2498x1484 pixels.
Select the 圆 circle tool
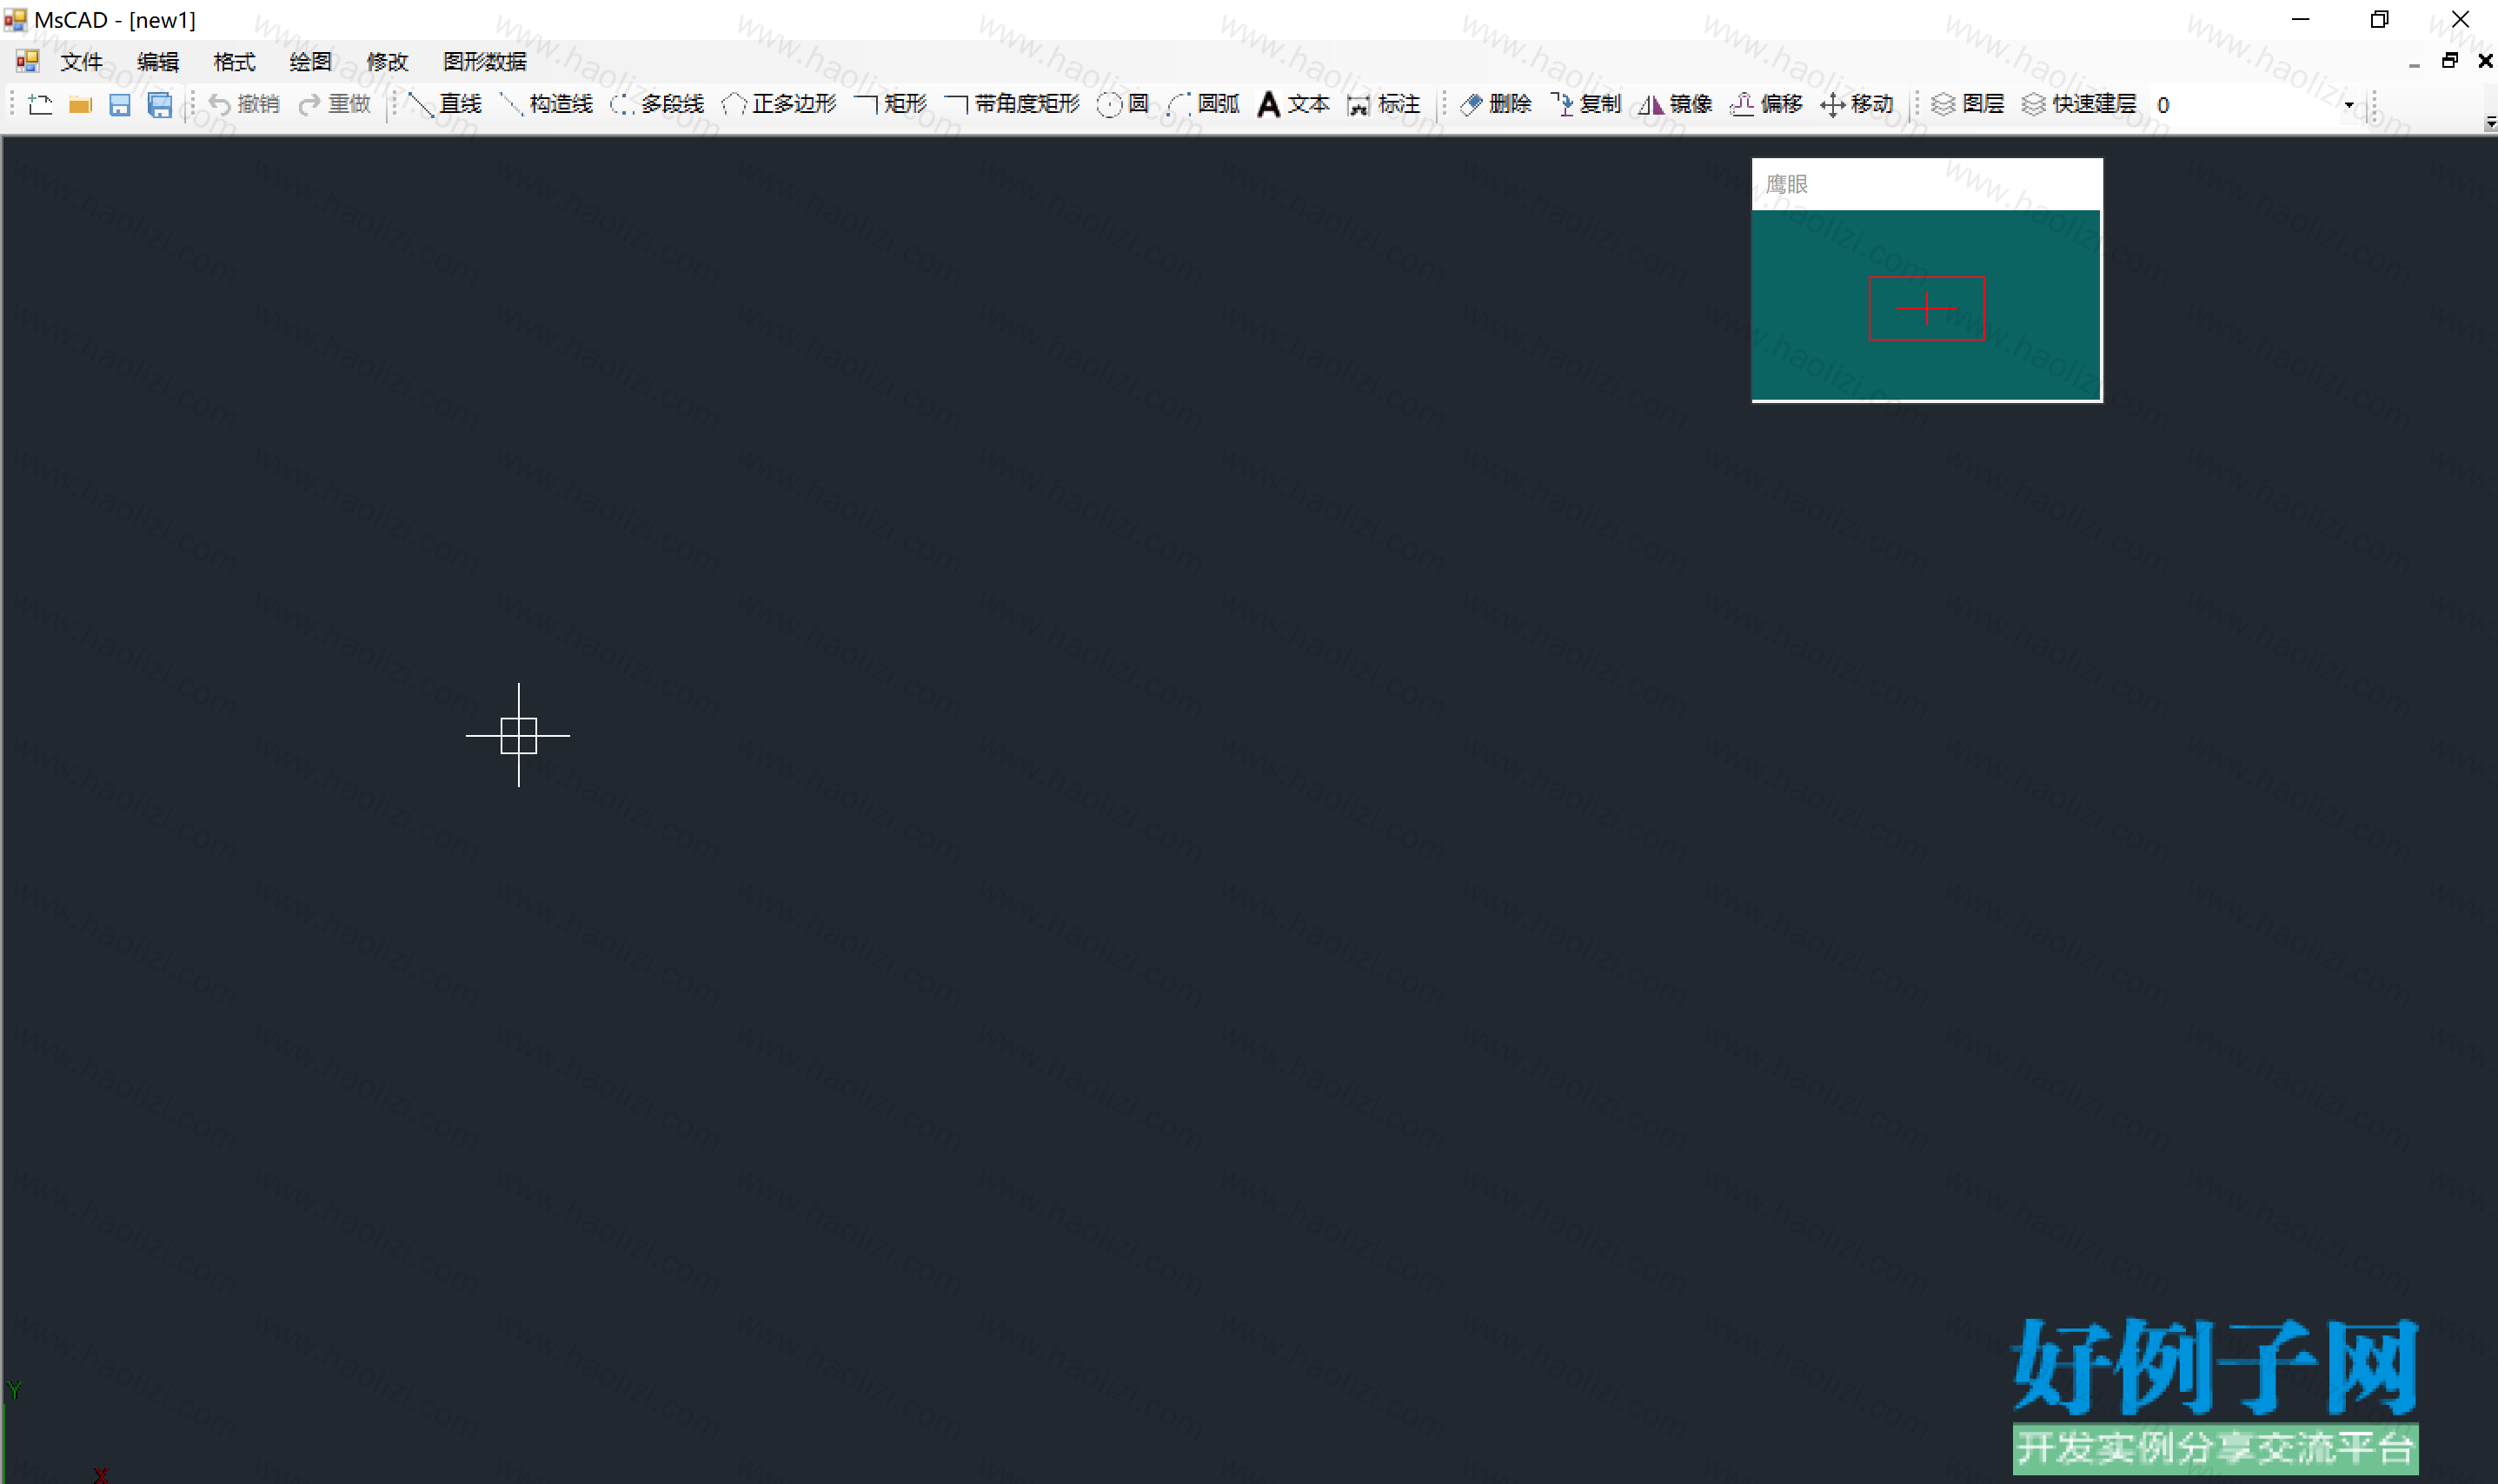[x=1122, y=104]
